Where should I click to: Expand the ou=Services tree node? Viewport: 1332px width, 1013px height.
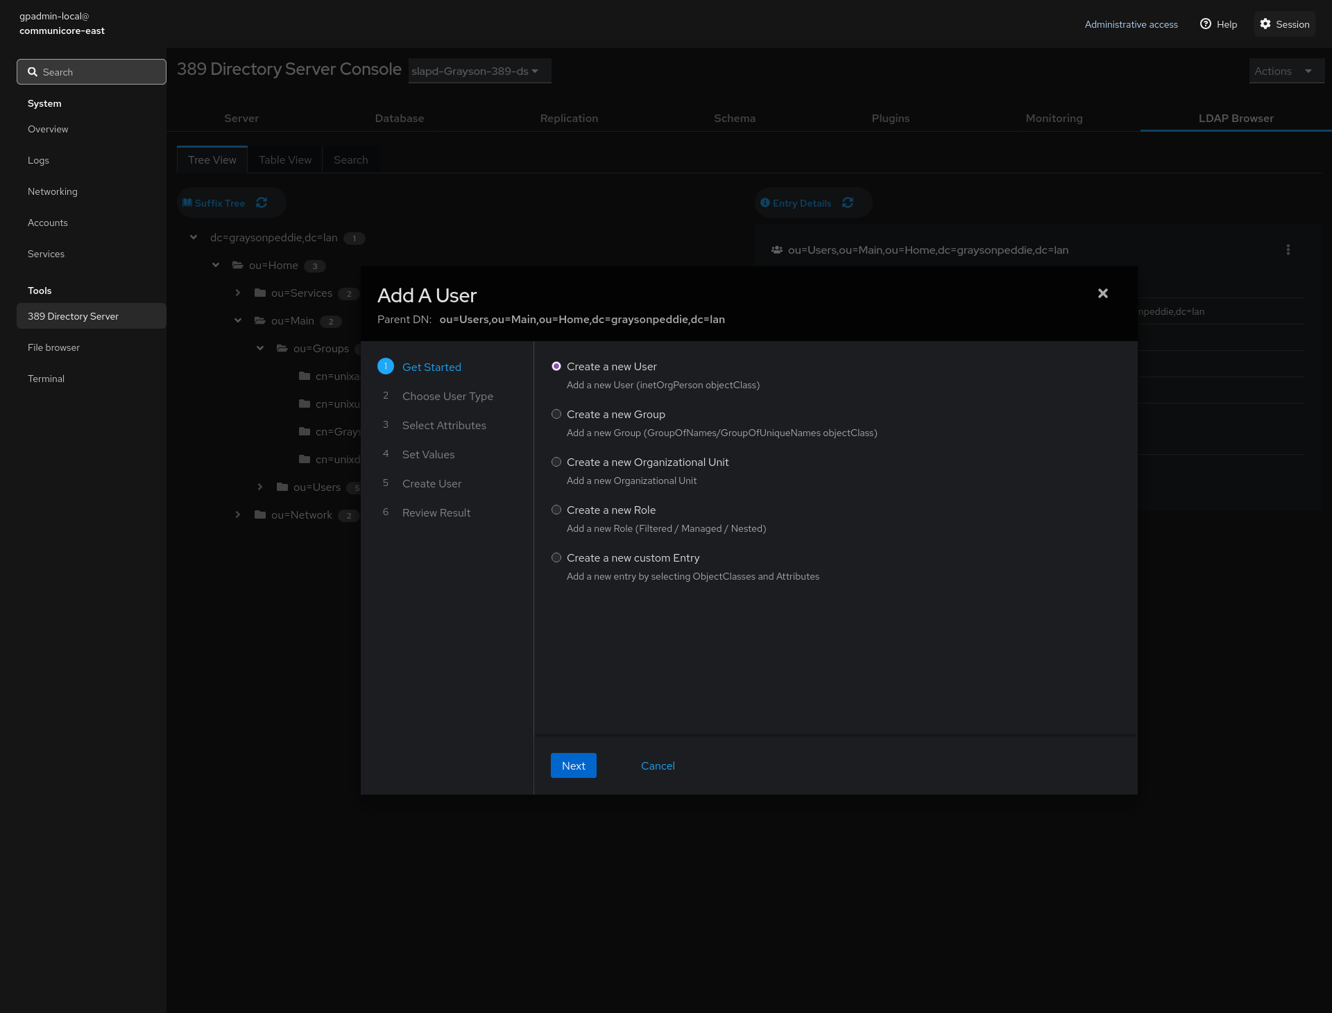(x=238, y=293)
